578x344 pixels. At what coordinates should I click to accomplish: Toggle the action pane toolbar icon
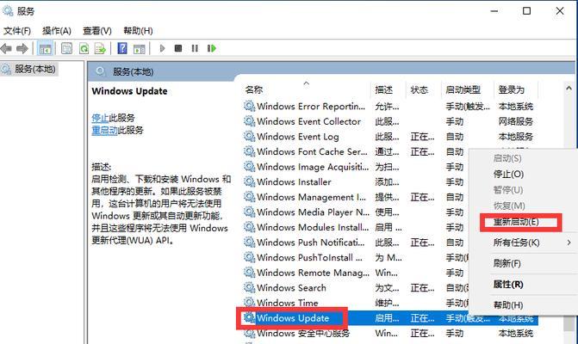point(140,48)
